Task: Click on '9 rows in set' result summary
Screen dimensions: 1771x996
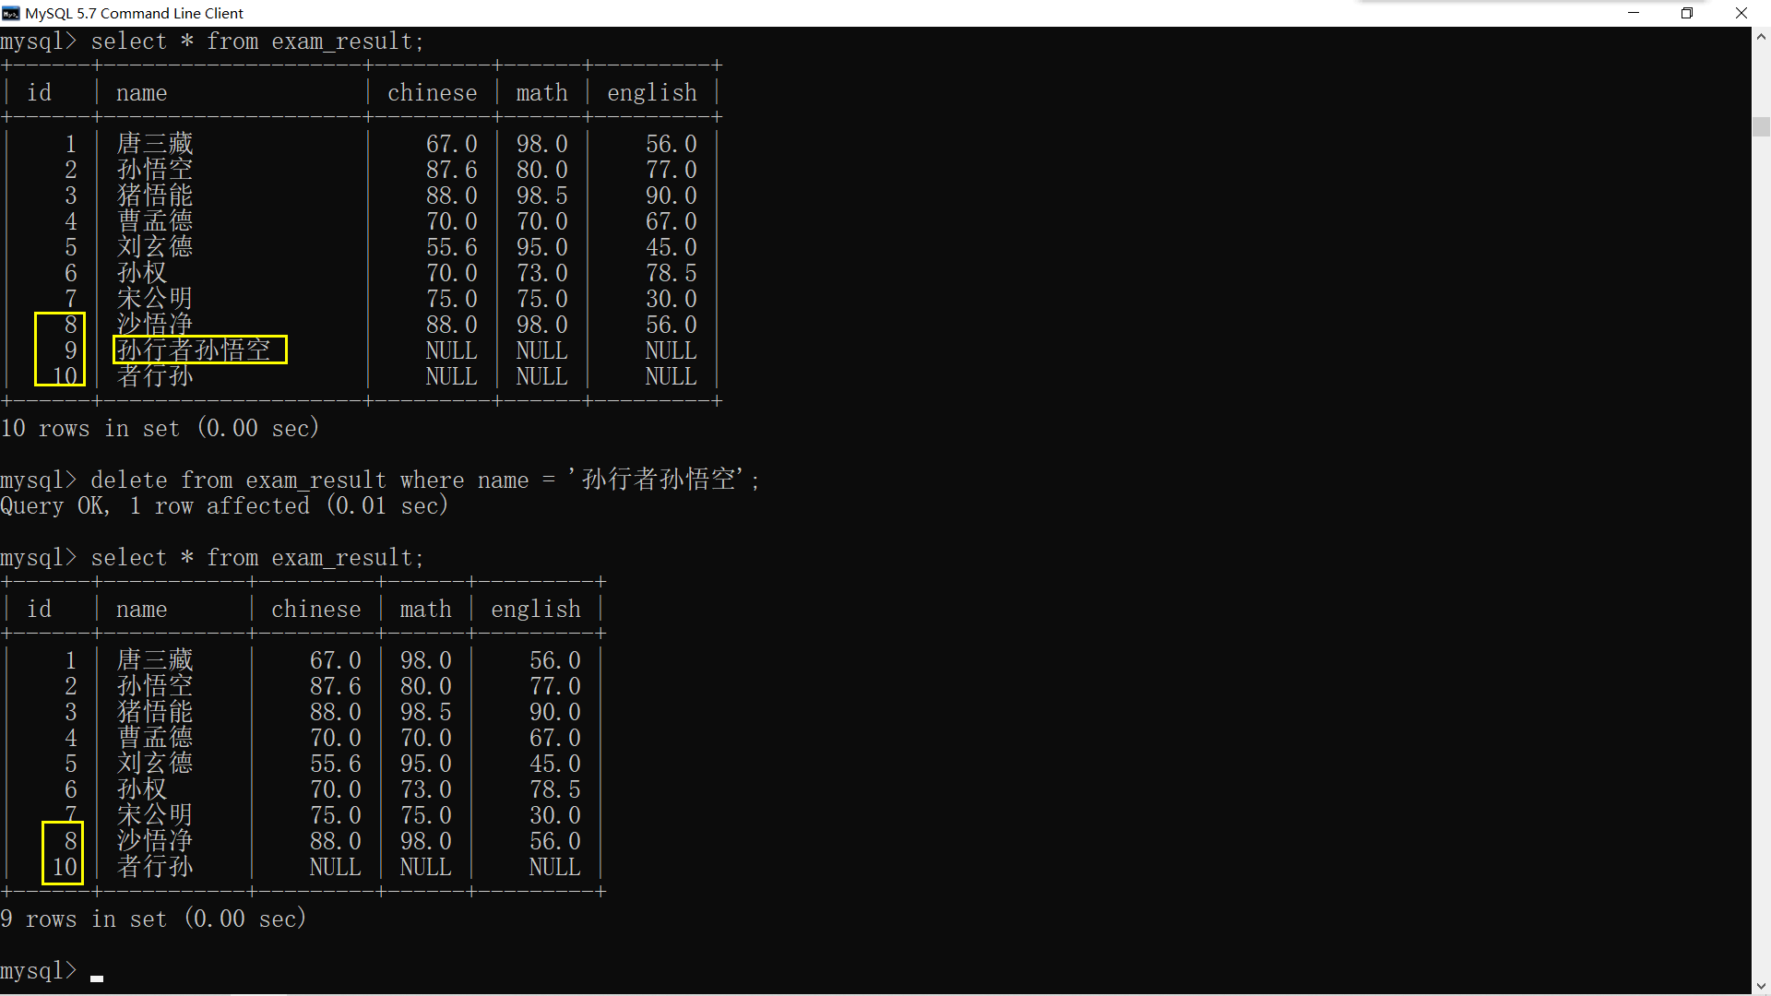Action: tap(154, 919)
